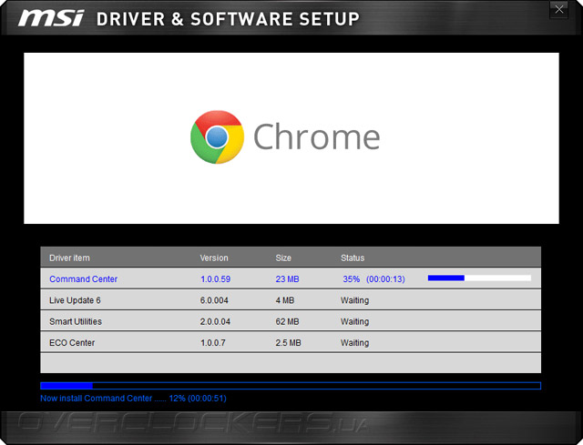The height and width of the screenshot is (445, 583).
Task: Click version '2.0.0.04' cell
Action: 215,321
